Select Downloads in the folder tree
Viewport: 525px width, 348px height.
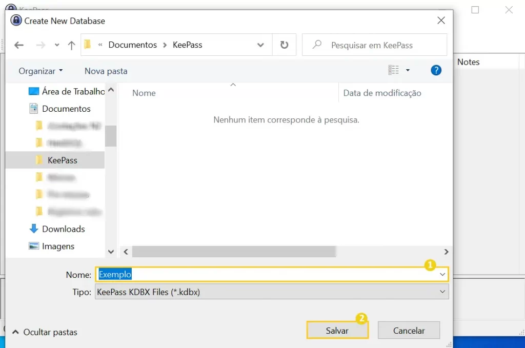point(64,229)
